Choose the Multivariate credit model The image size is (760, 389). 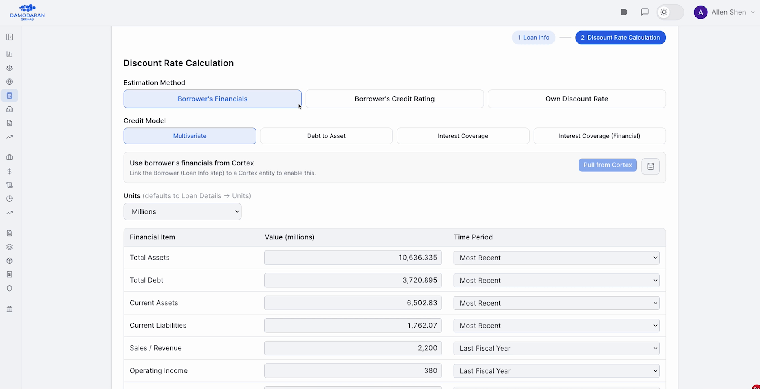coord(190,136)
